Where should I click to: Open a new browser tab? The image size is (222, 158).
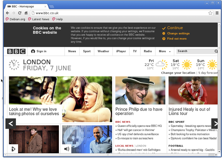point(51,7)
